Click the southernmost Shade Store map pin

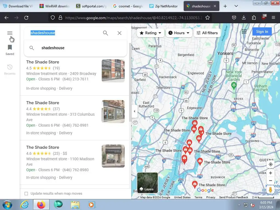(195, 184)
